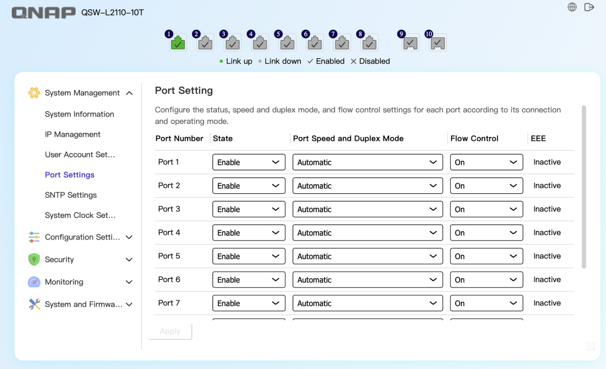Click the port table vertical scrollbar
The height and width of the screenshot is (369, 606).
(x=584, y=187)
